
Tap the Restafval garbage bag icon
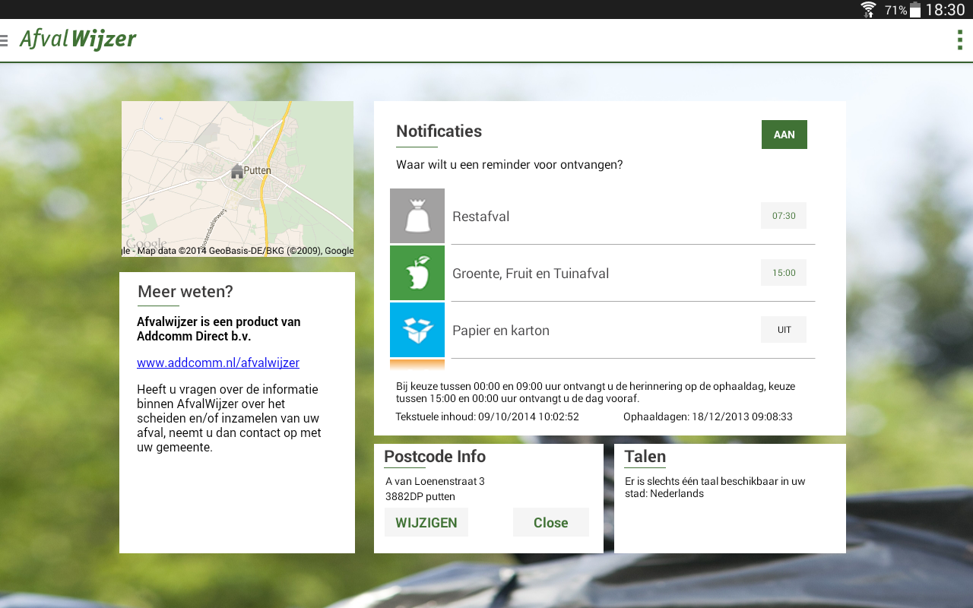tap(417, 216)
